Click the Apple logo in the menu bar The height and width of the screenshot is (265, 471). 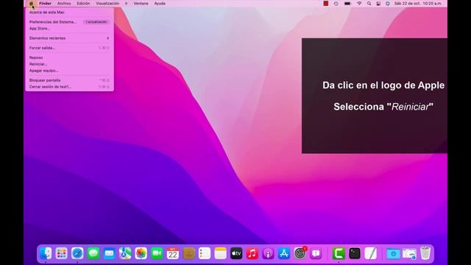tap(31, 4)
